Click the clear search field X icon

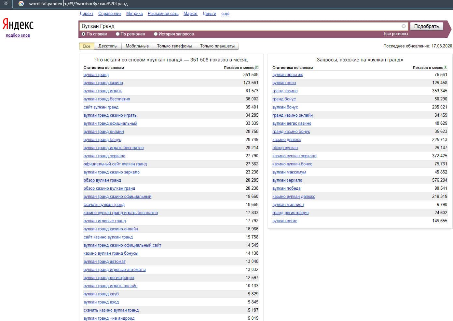404,26
